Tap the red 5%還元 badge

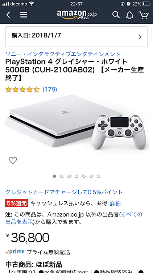(x=17, y=203)
